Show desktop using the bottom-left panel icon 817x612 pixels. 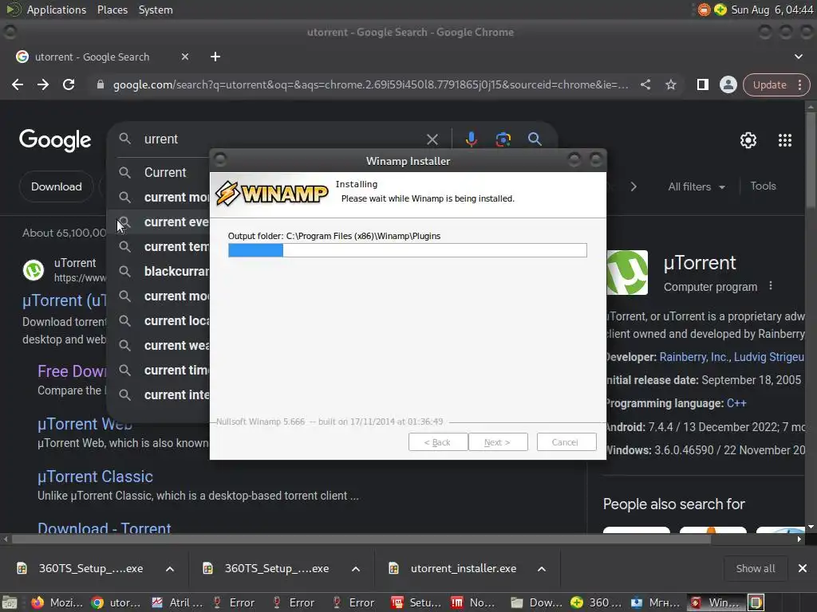click(x=10, y=602)
